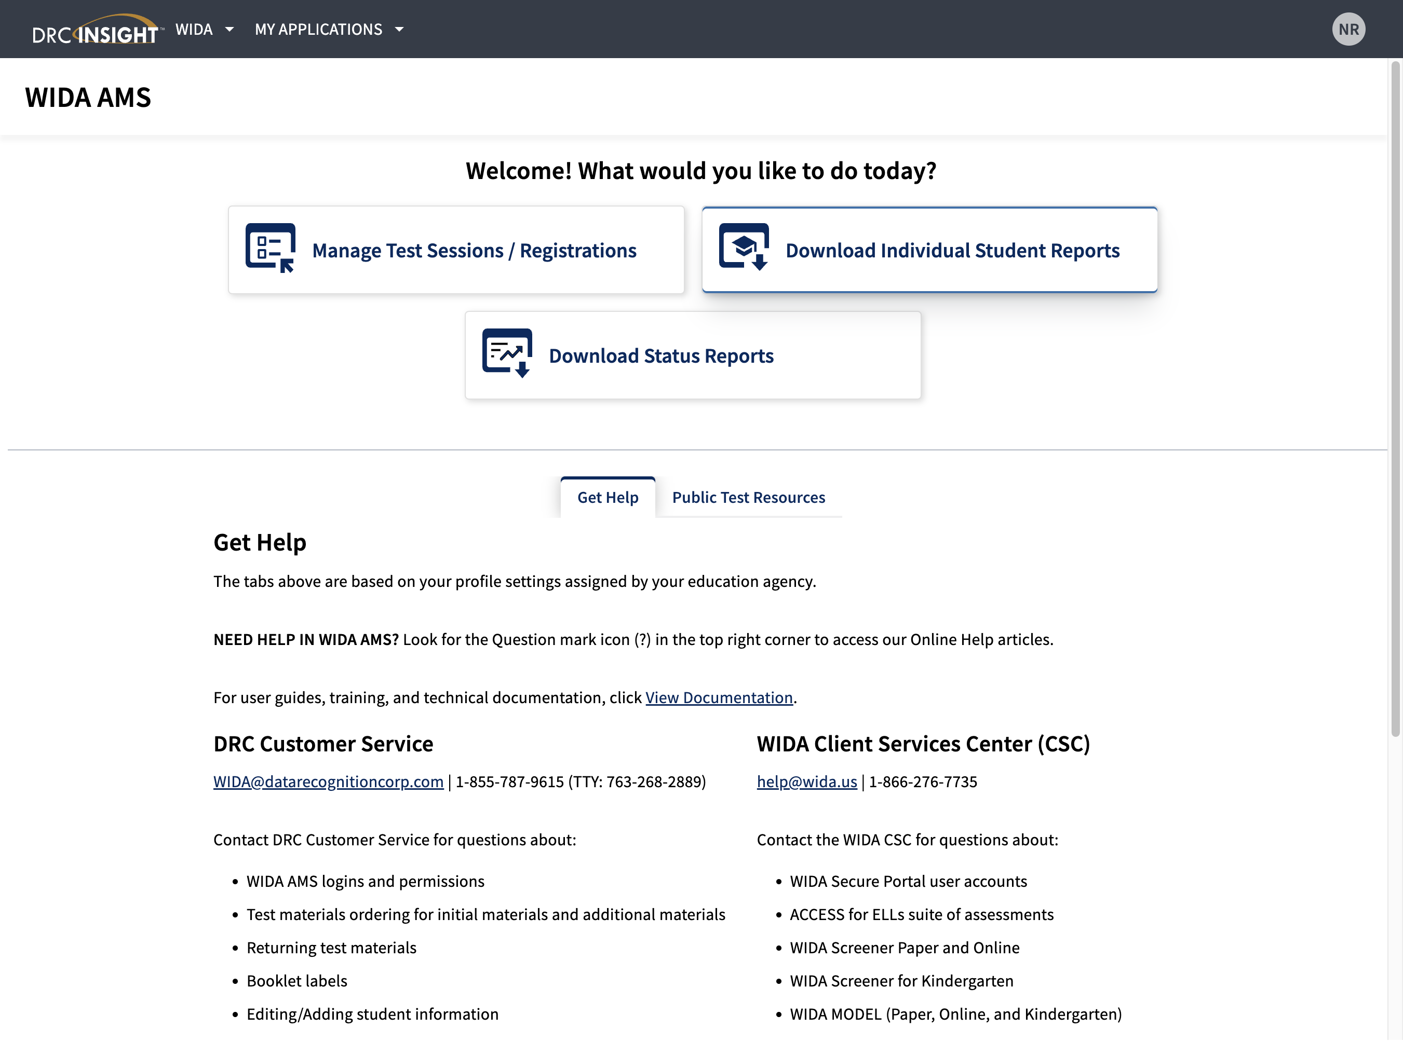Viewport: 1403px width, 1042px height.
Task: Click the page vertical scrollbar
Action: click(x=1395, y=399)
